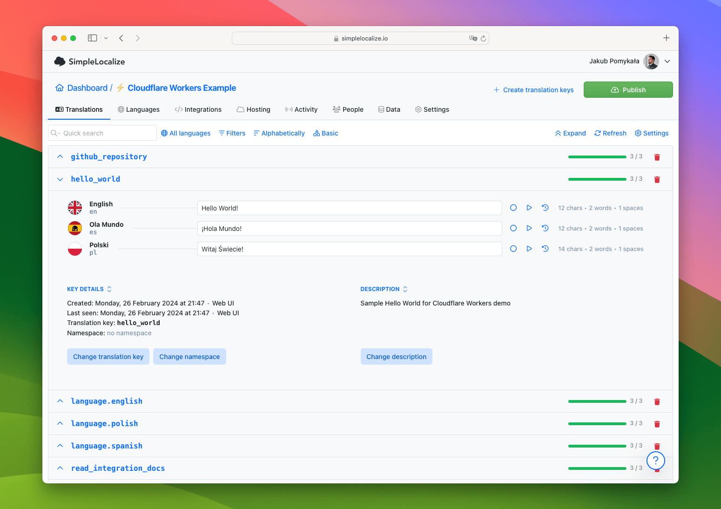Open a new browser tab with plus icon
This screenshot has width=721, height=509.
(x=667, y=38)
